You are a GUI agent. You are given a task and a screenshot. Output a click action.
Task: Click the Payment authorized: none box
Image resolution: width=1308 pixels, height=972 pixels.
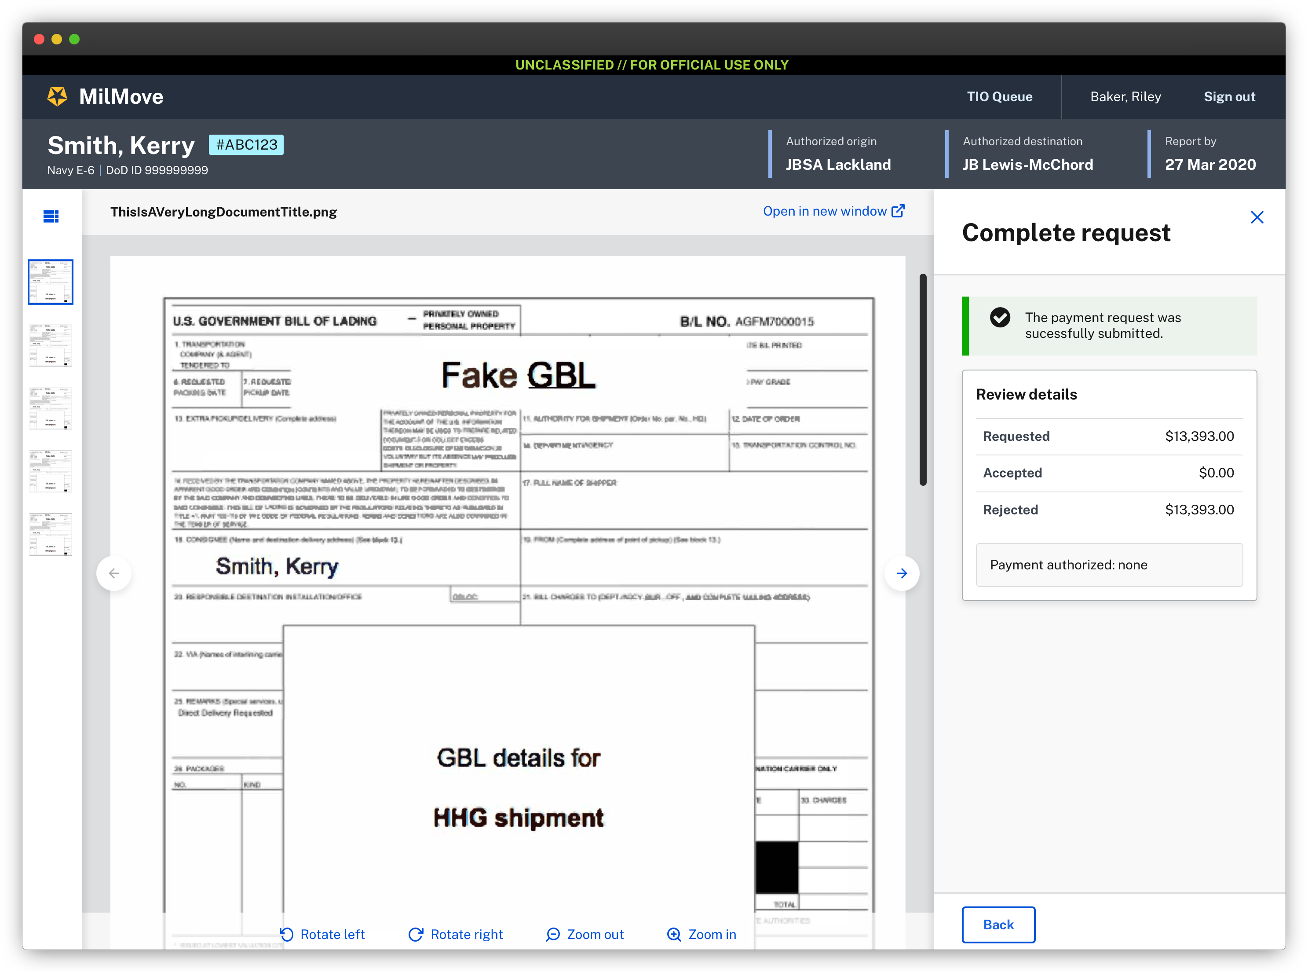coord(1109,565)
